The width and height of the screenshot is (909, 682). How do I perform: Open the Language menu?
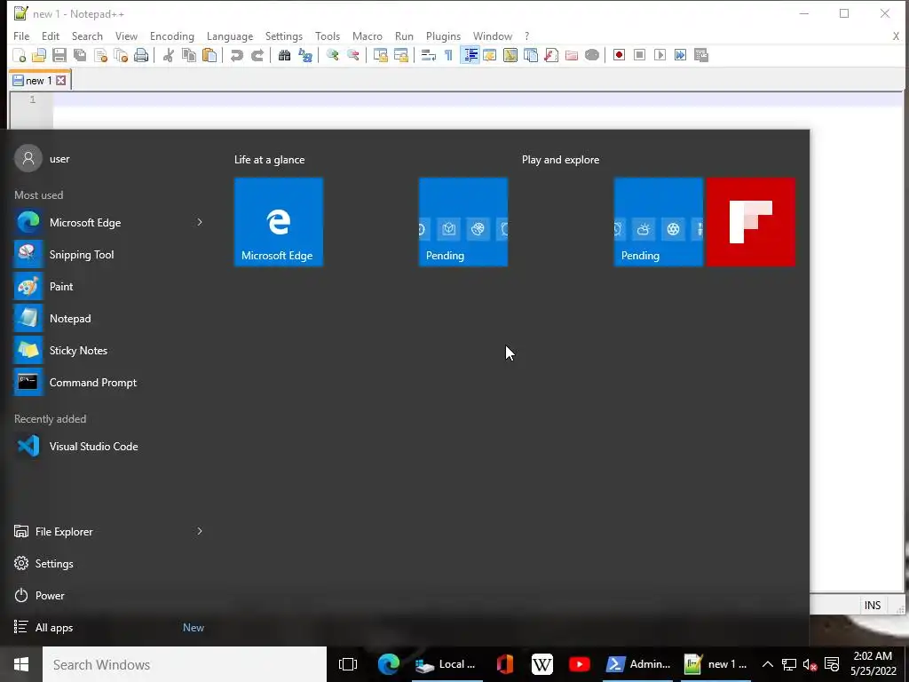(x=230, y=36)
